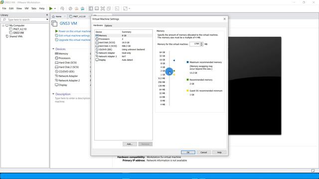Open the Tabs menu

coord(34,8)
